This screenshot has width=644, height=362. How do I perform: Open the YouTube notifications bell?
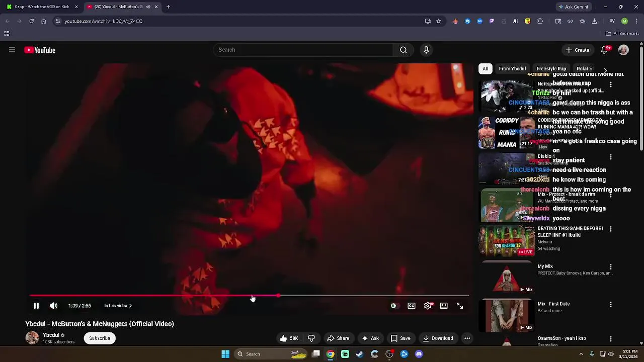point(605,50)
